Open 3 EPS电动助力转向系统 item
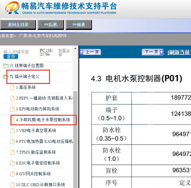The height and width of the screenshot is (188, 191). pos(38,109)
